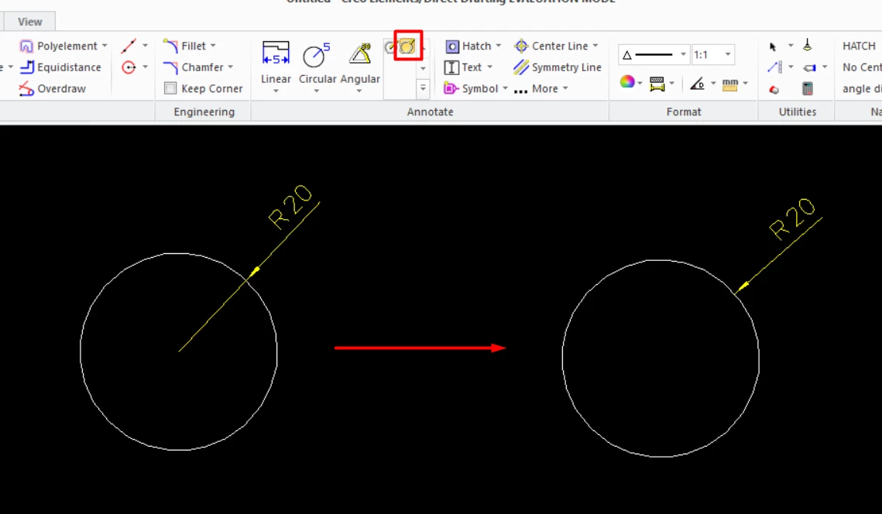
Task: Expand the measure line dropdown arrow
Action: [x=791, y=67]
